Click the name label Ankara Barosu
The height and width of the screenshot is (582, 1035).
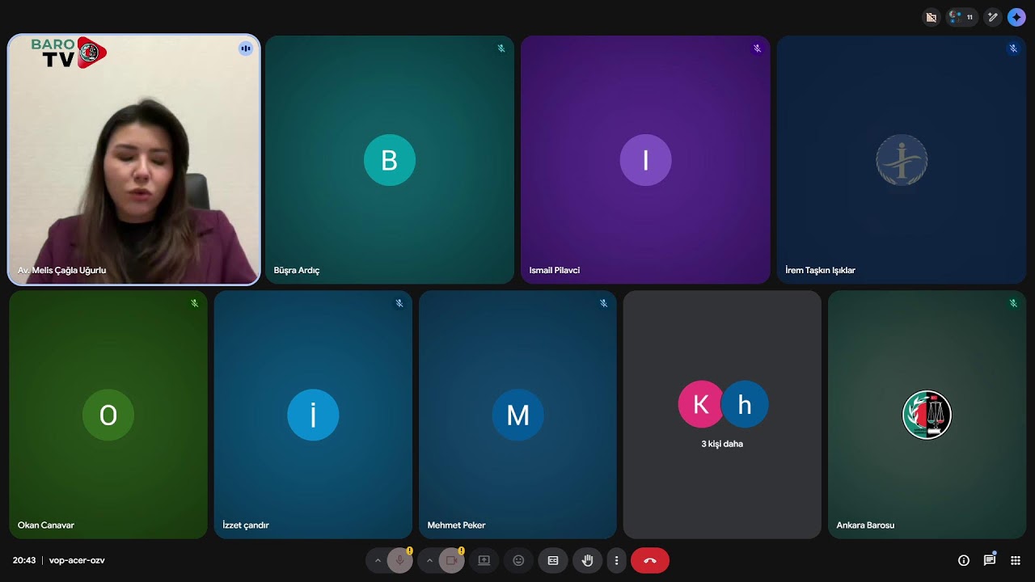click(x=865, y=525)
